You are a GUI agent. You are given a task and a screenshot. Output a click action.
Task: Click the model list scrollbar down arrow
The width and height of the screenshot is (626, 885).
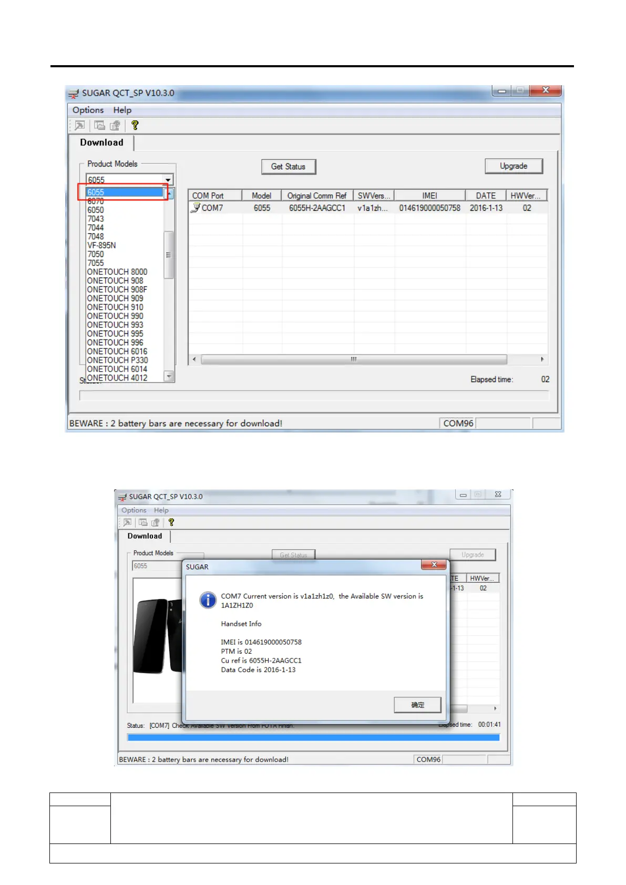point(169,376)
